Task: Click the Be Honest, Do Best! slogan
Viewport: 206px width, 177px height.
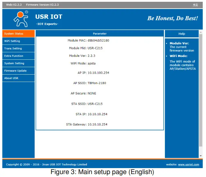Action: click(x=172, y=18)
